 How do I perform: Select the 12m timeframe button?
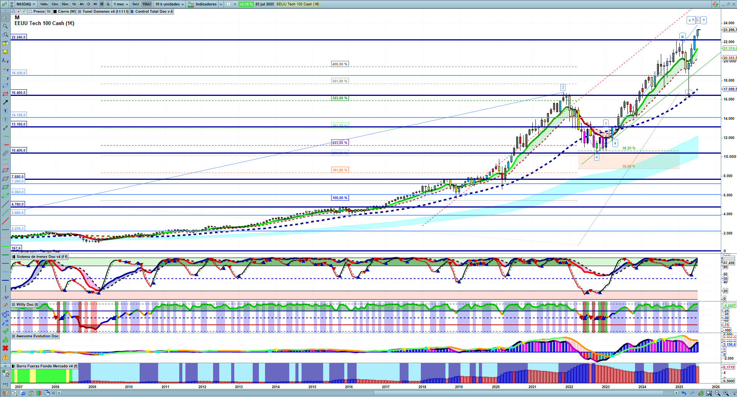(x=55, y=4)
